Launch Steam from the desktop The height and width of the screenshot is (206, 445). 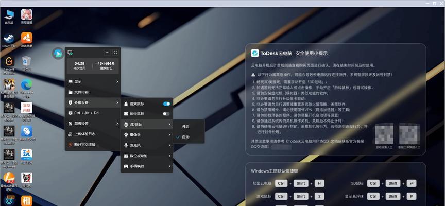click(9, 40)
